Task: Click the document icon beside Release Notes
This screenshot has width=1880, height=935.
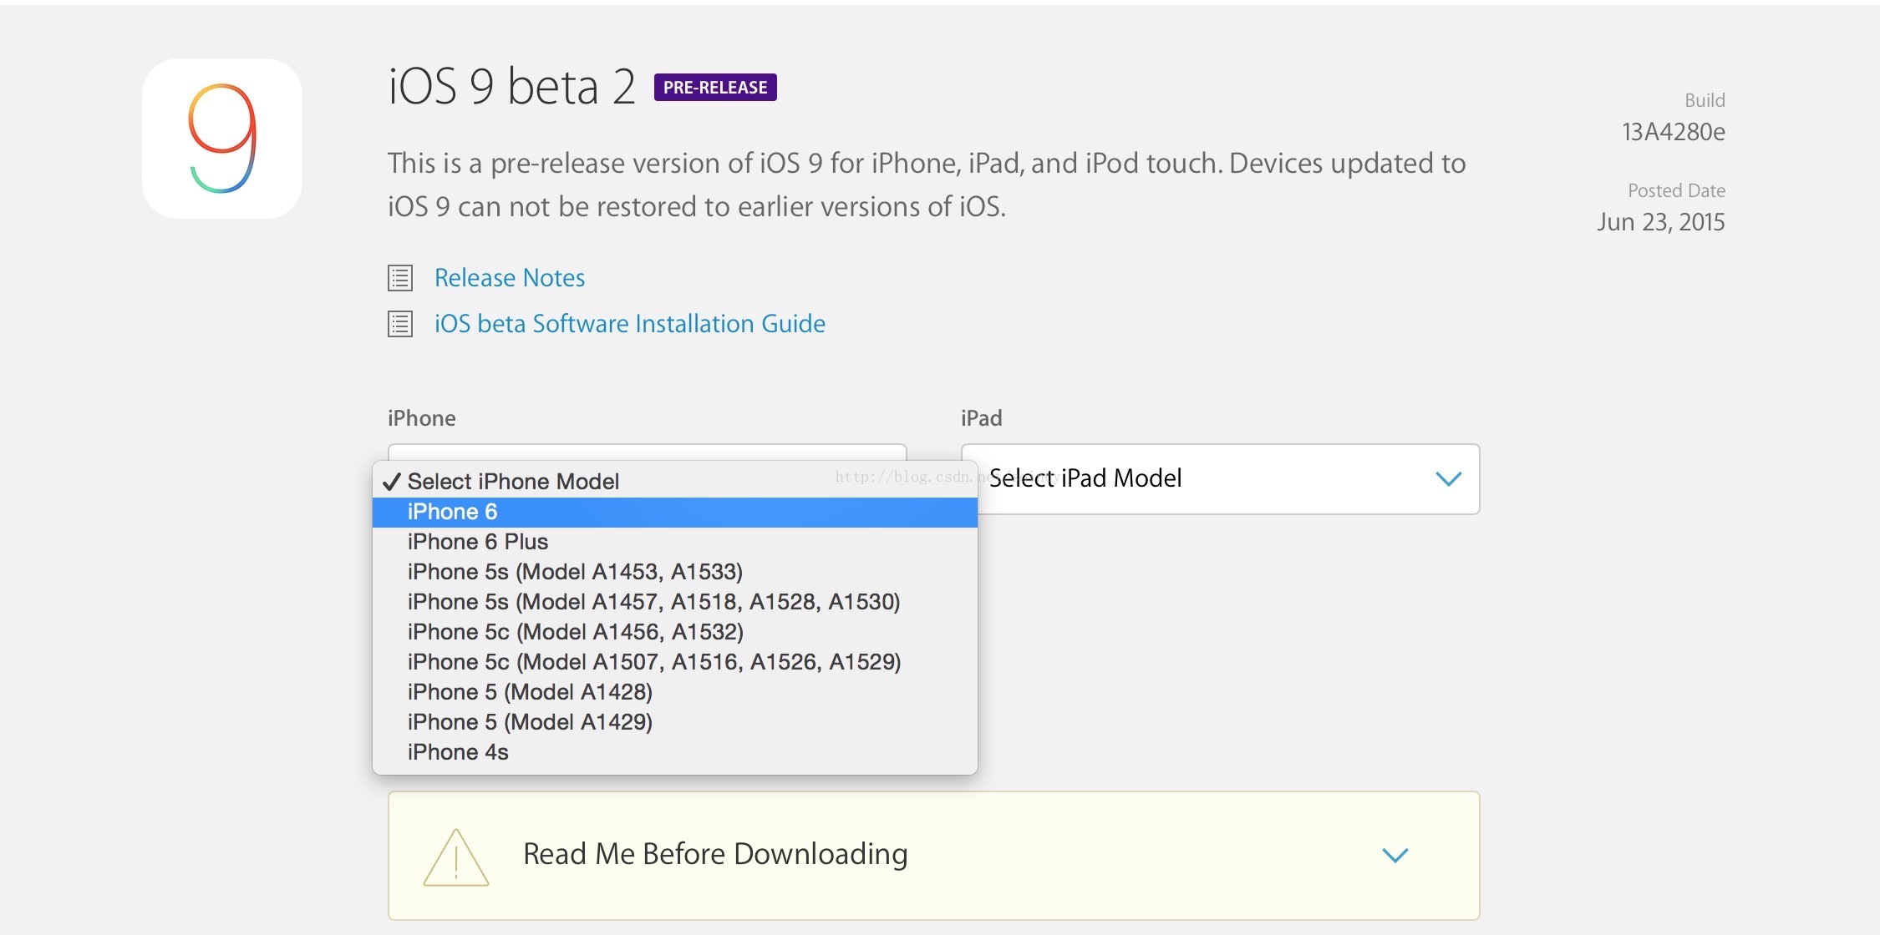Action: pos(400,278)
